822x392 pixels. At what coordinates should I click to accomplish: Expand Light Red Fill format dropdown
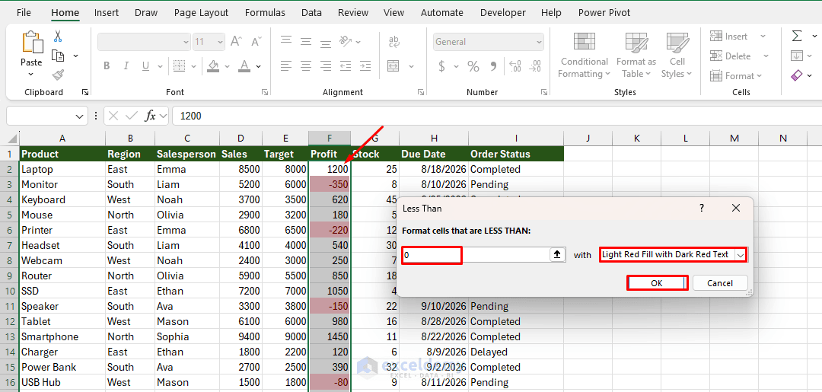tap(741, 255)
